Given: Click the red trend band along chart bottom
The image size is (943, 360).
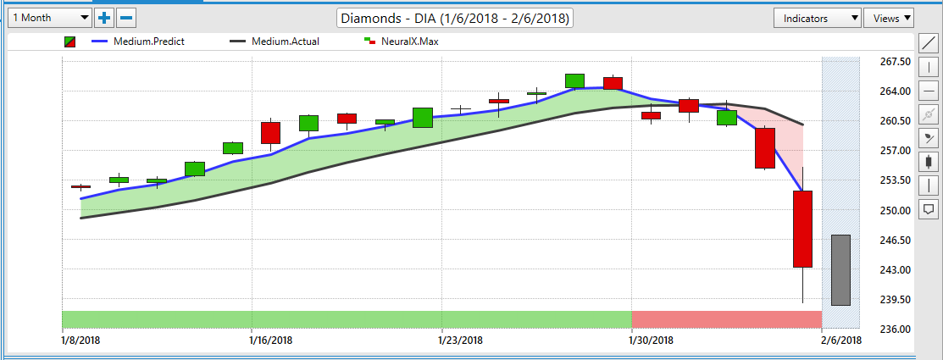Looking at the screenshot, I should coord(726,319).
